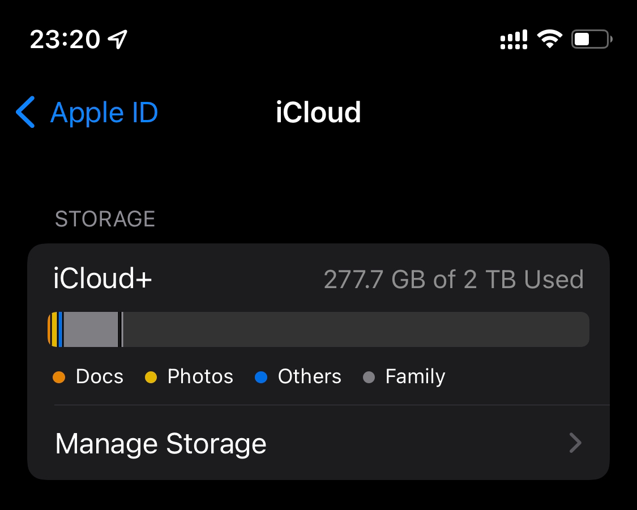Tap the unused portion of storage bar
637x510 pixels.
(x=356, y=329)
